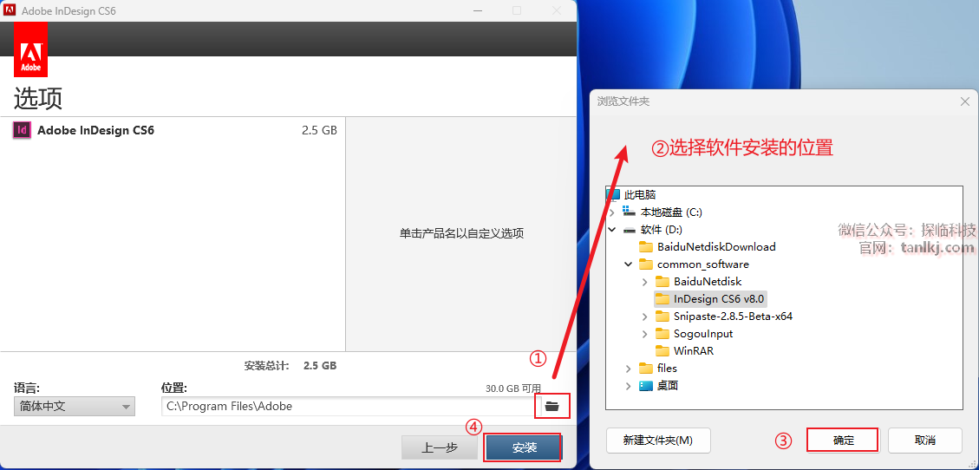Viewport: 979px width, 470px height.
Task: Close the 浏览文件夹 dialog
Action: point(964,101)
